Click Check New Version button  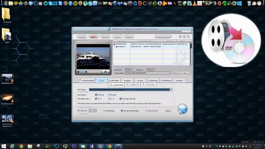[x=163, y=37]
